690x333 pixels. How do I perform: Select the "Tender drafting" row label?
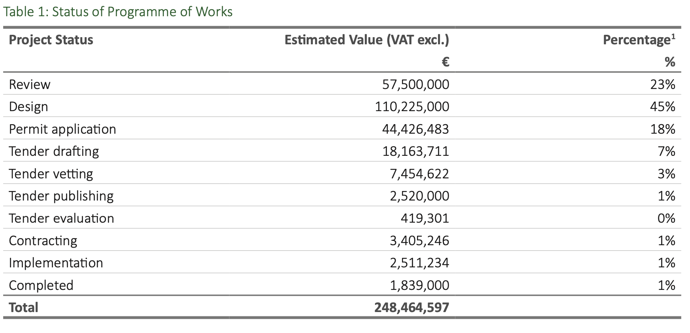click(x=54, y=151)
